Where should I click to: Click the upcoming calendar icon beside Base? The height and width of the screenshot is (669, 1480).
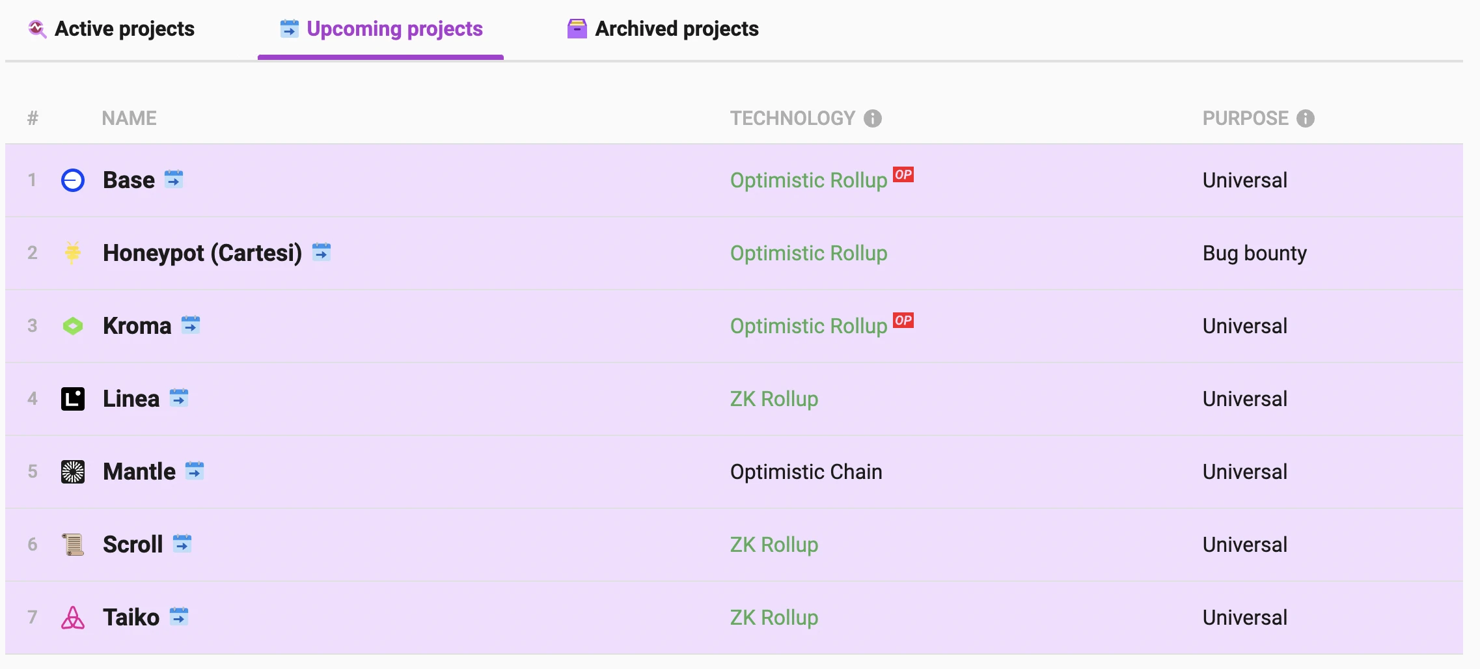pos(174,179)
